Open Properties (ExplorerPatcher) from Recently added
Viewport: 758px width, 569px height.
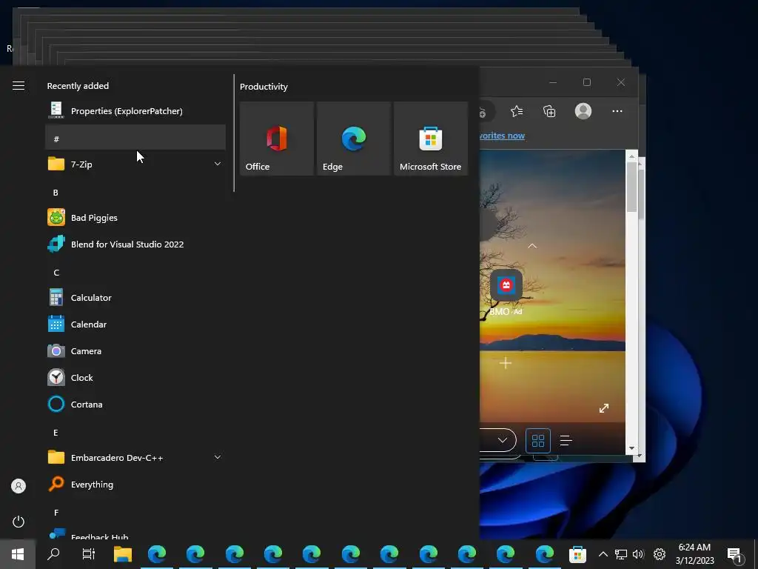(135, 111)
